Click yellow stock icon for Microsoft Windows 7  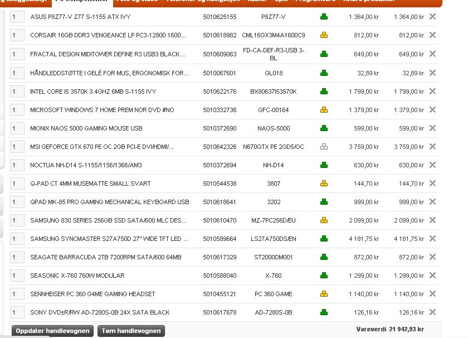coord(324,110)
